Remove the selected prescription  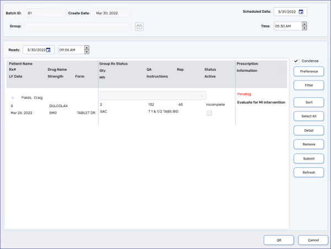[309, 144]
